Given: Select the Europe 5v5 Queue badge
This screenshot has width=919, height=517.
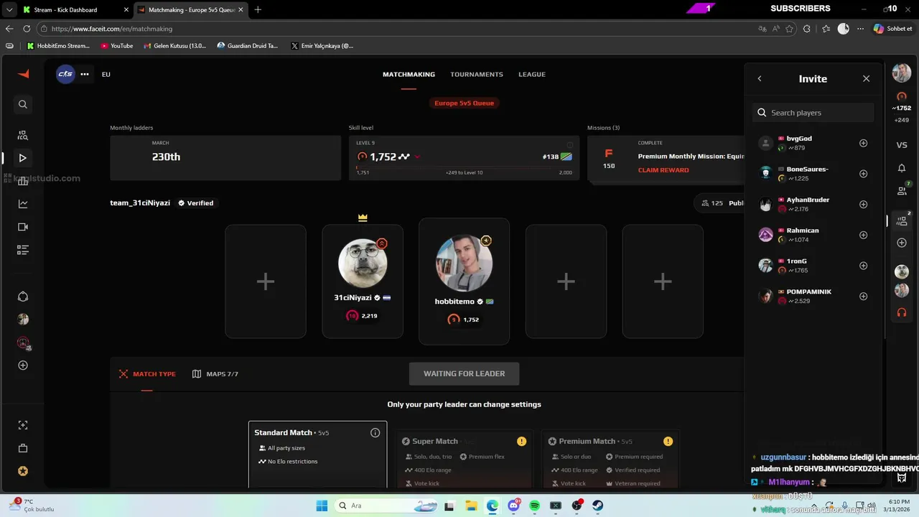Looking at the screenshot, I should pos(464,103).
